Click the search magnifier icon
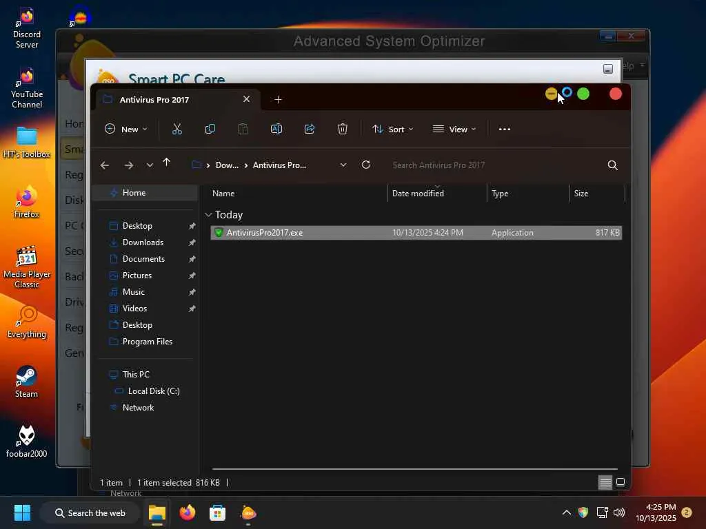This screenshot has width=706, height=529. click(x=612, y=165)
